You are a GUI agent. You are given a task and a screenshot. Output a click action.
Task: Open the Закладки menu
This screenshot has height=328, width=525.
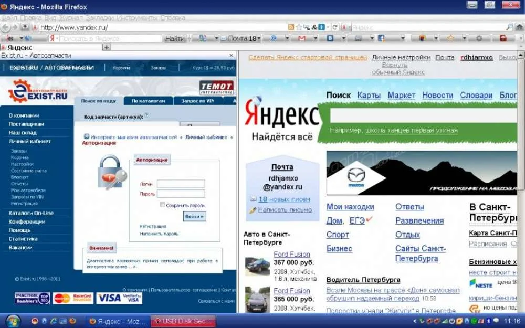(99, 18)
